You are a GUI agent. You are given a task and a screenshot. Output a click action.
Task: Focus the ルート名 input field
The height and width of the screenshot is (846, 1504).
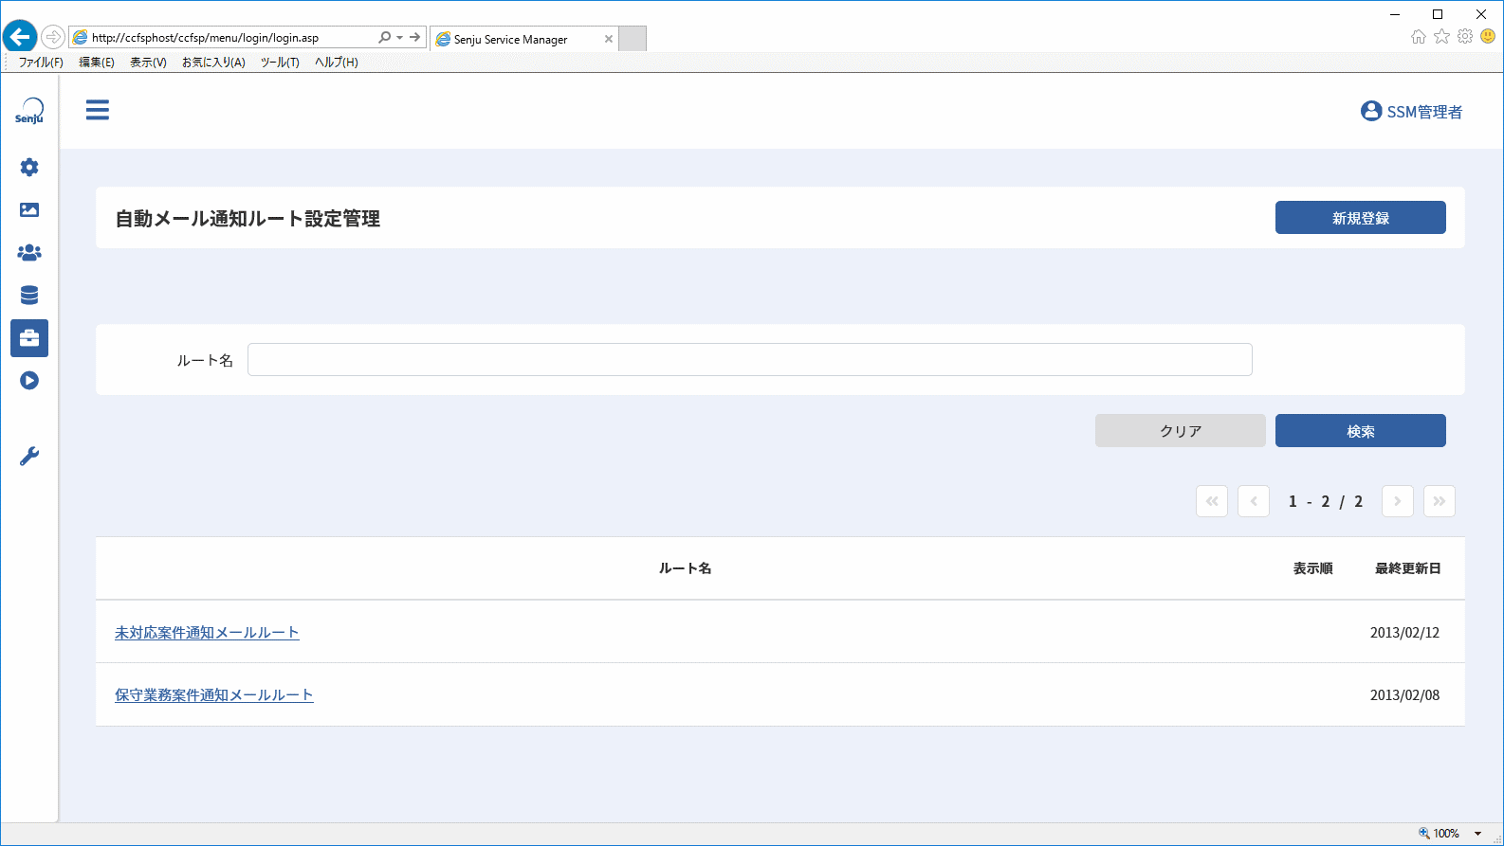tap(749, 360)
